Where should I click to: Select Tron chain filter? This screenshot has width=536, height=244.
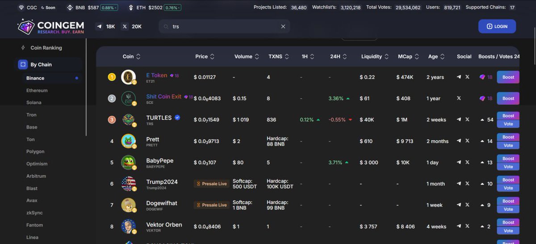[x=31, y=115]
